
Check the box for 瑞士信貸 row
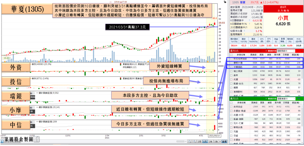(231, 71)
